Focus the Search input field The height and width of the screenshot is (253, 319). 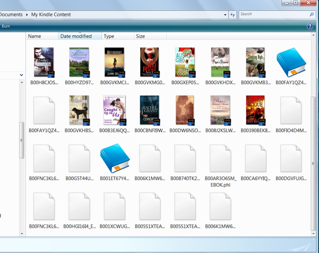tap(274, 14)
